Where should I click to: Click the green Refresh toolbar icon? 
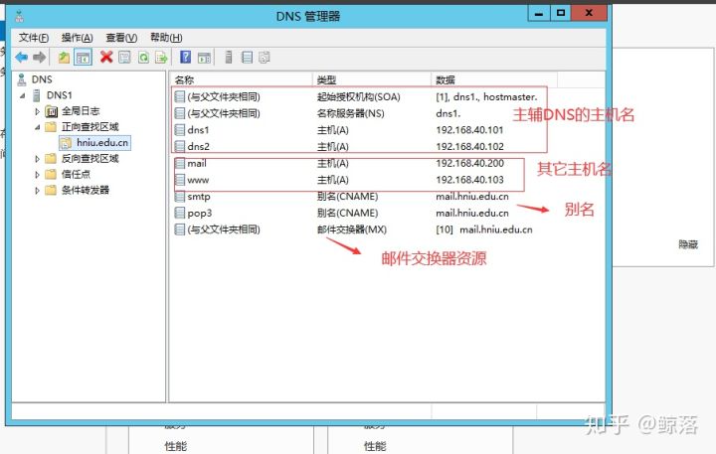point(143,57)
